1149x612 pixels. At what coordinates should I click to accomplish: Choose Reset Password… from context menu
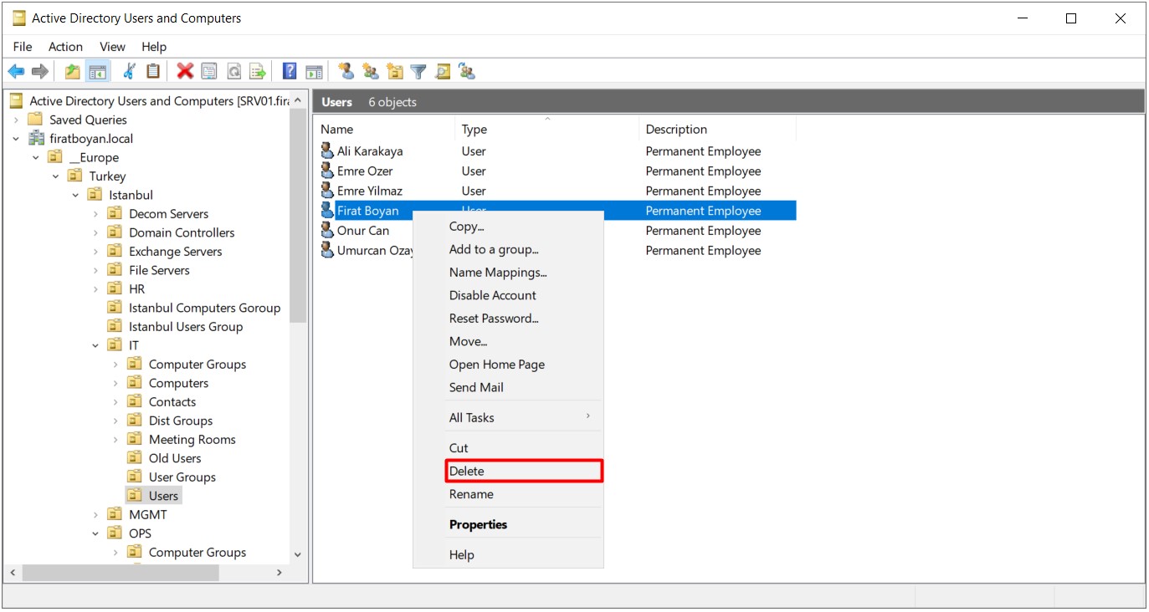click(508, 318)
